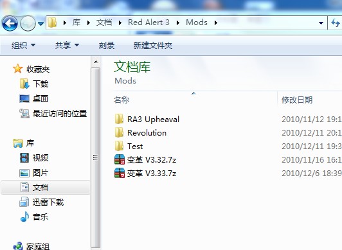
Task: Click the 迅雷下载 icon
Action: click(24, 202)
